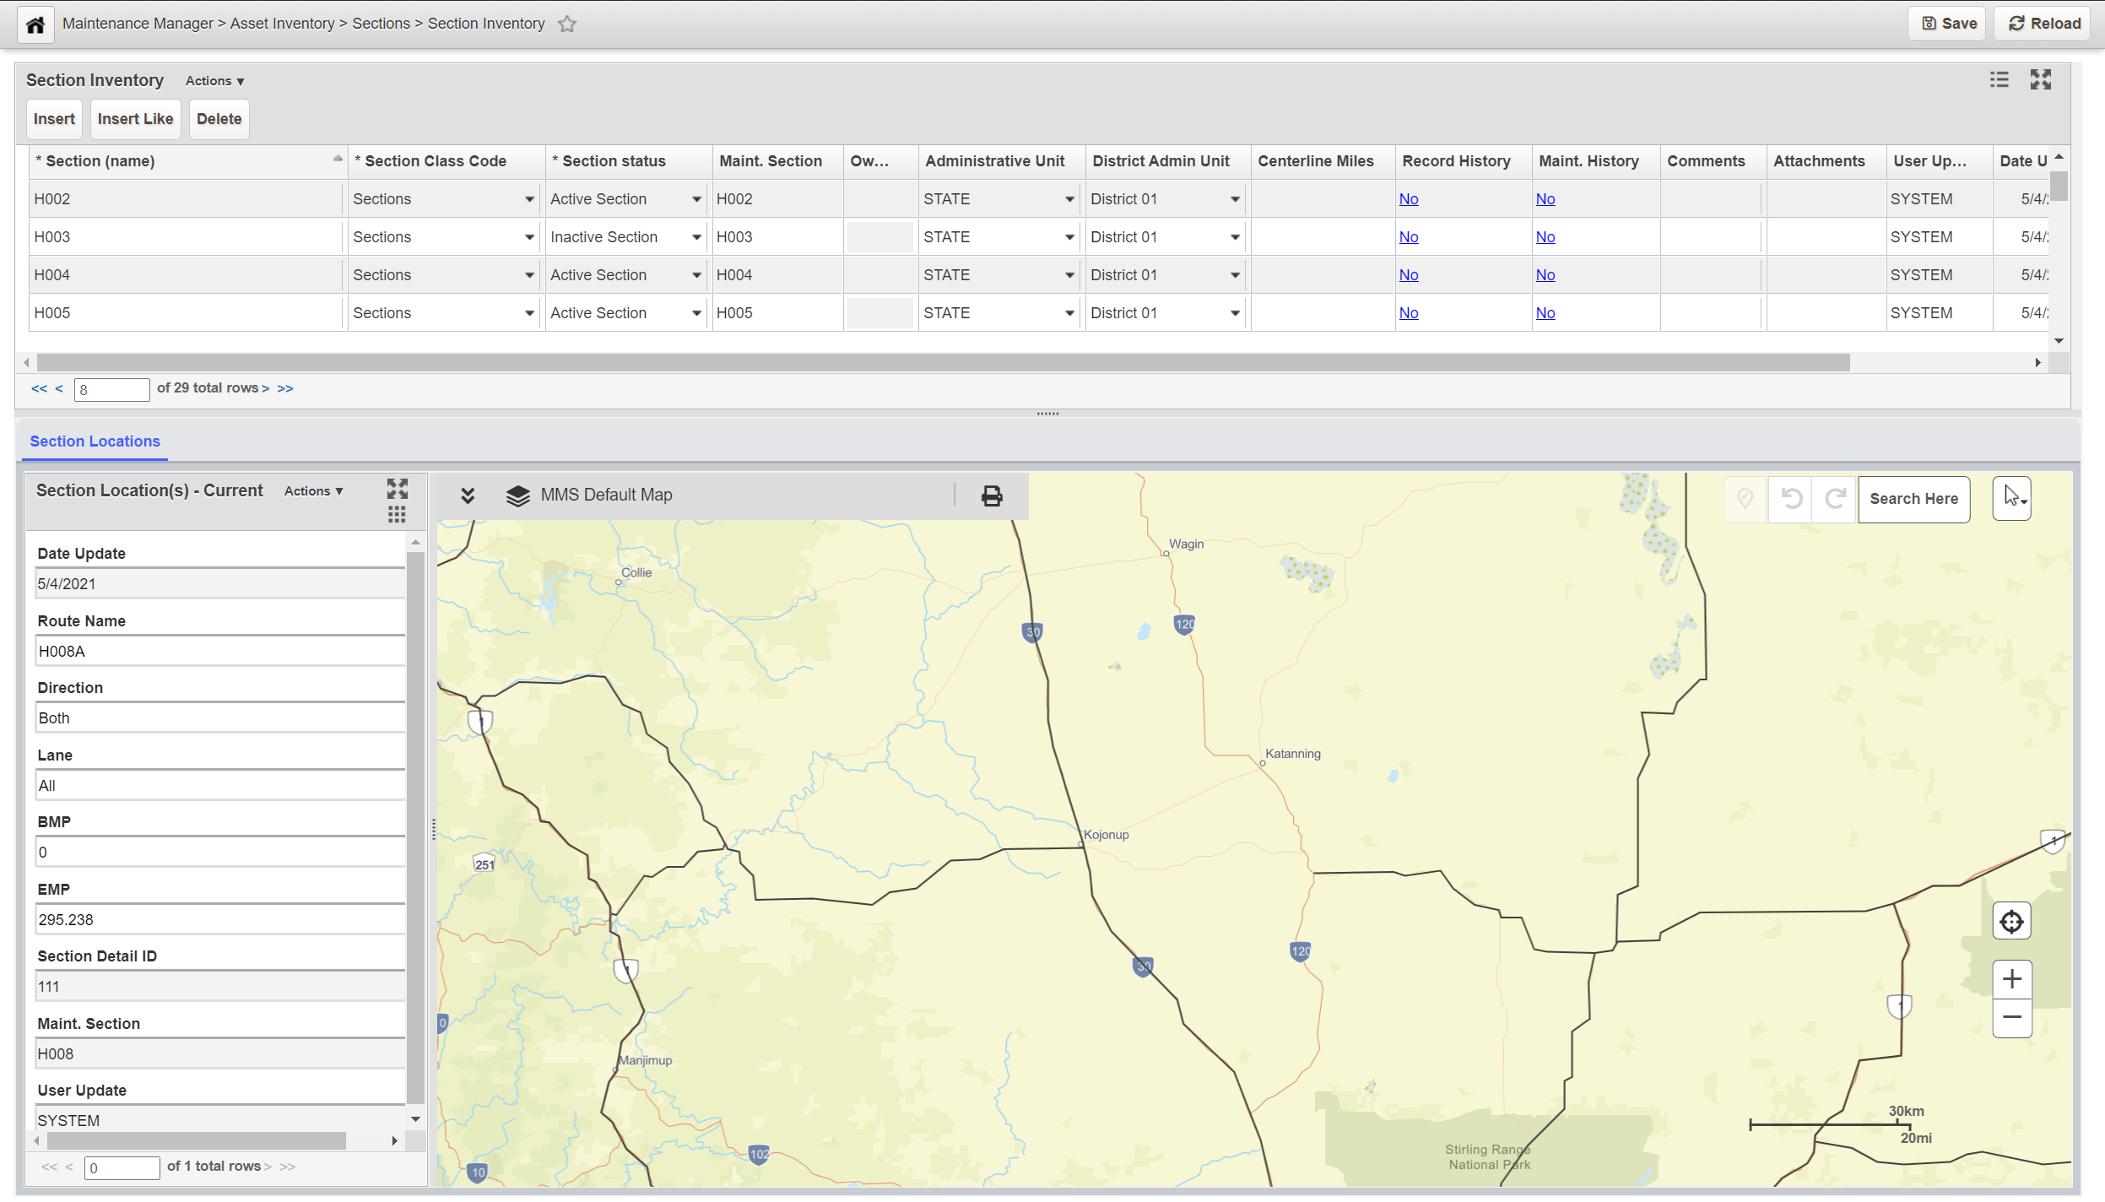Click the Route Name input field
The image size is (2105, 1202).
(x=219, y=652)
